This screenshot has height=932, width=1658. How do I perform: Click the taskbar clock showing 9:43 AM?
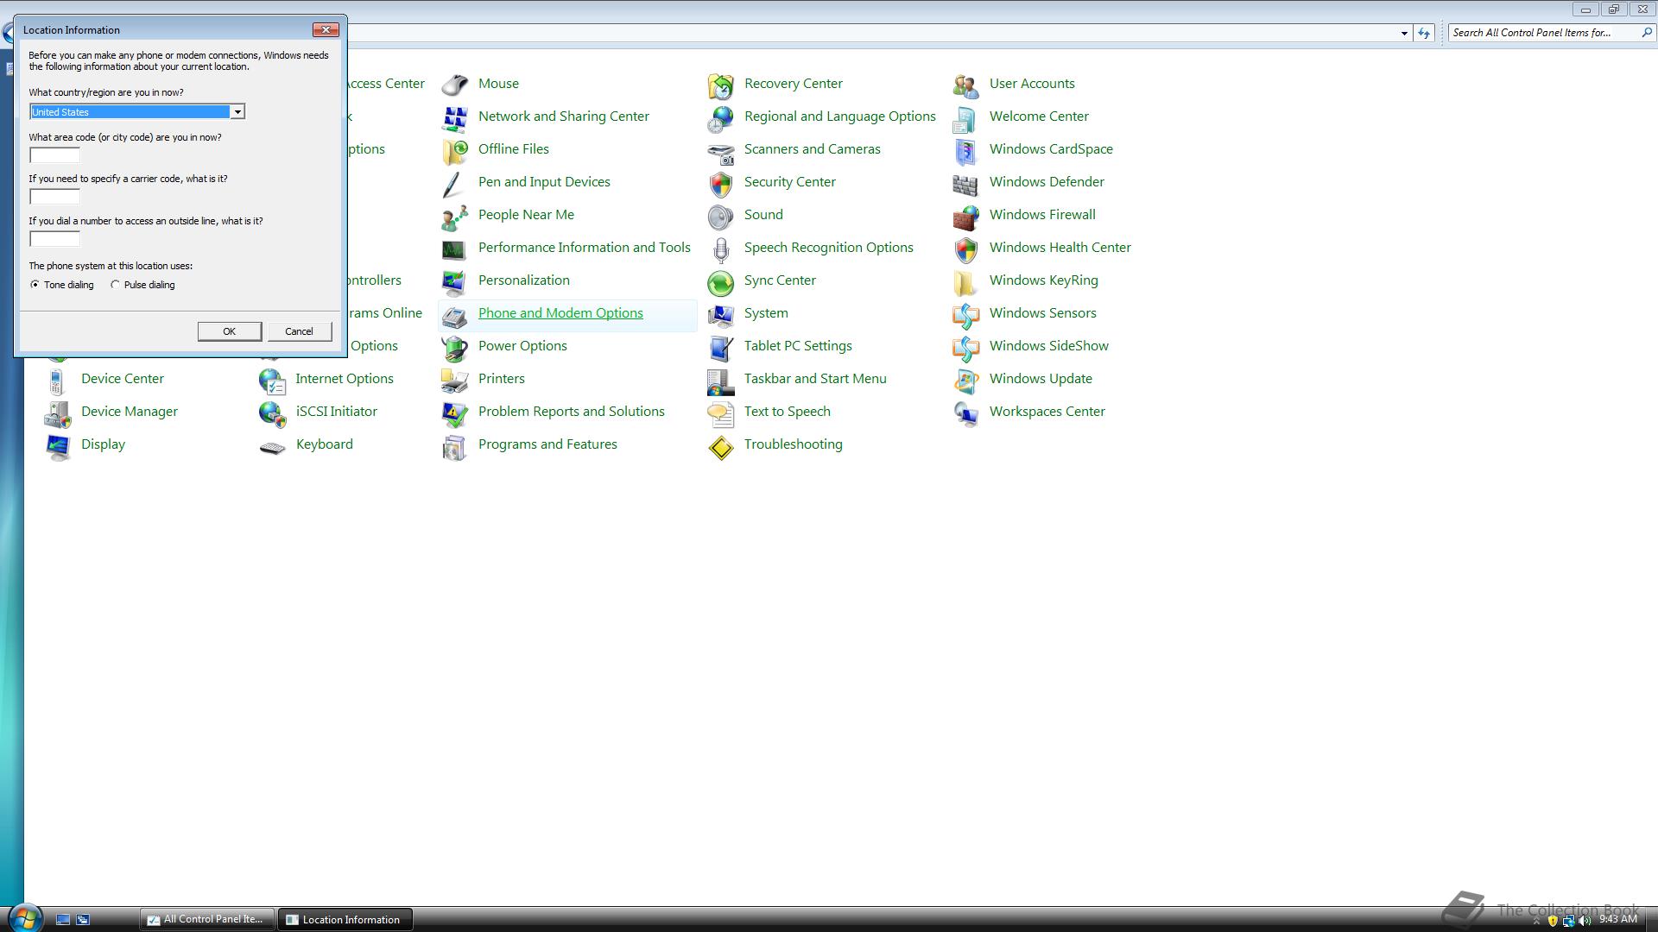tap(1617, 919)
